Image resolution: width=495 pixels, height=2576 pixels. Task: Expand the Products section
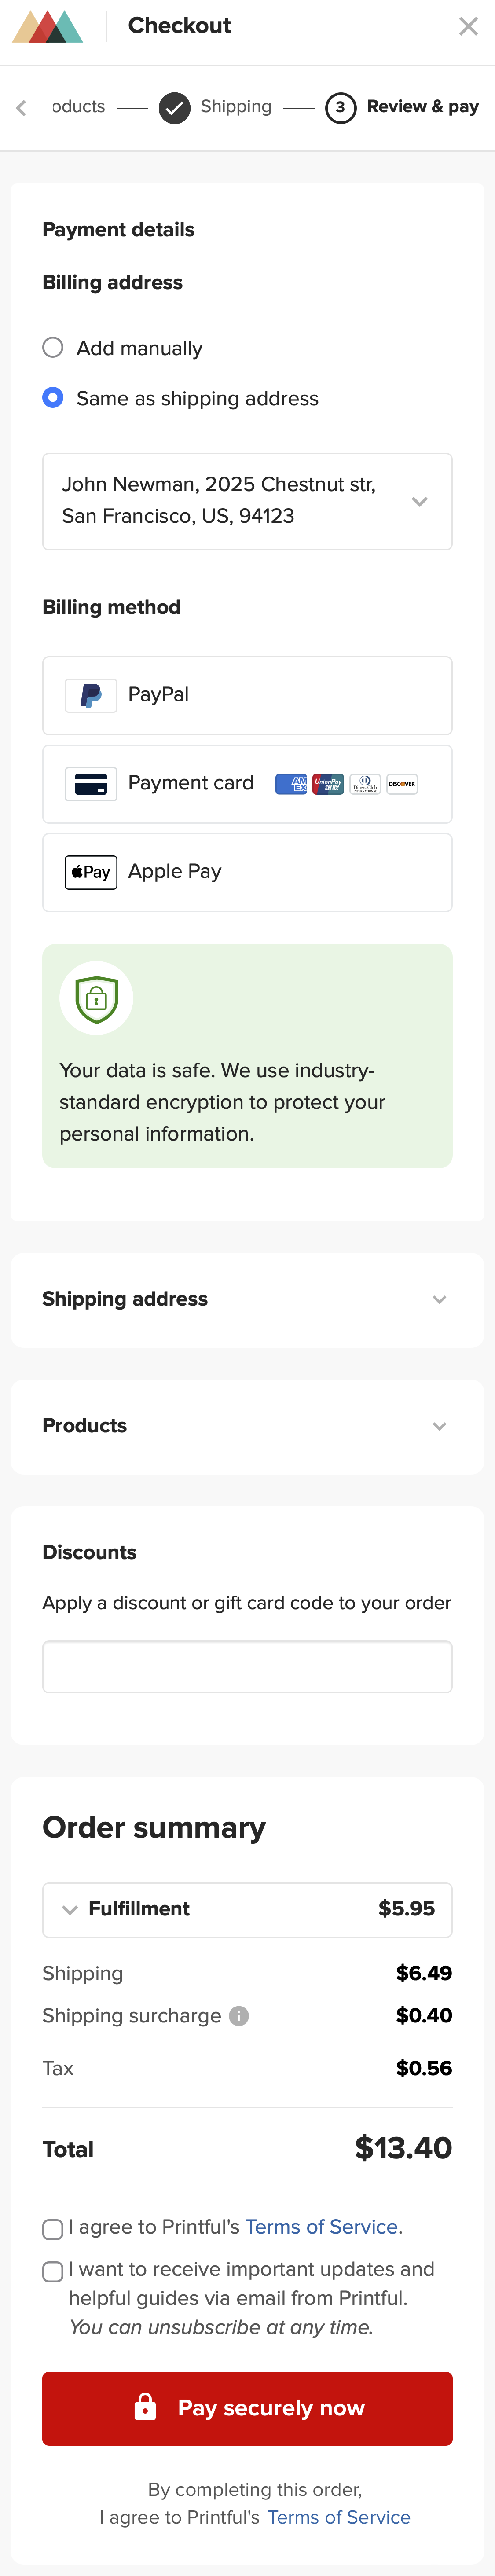click(x=440, y=1426)
